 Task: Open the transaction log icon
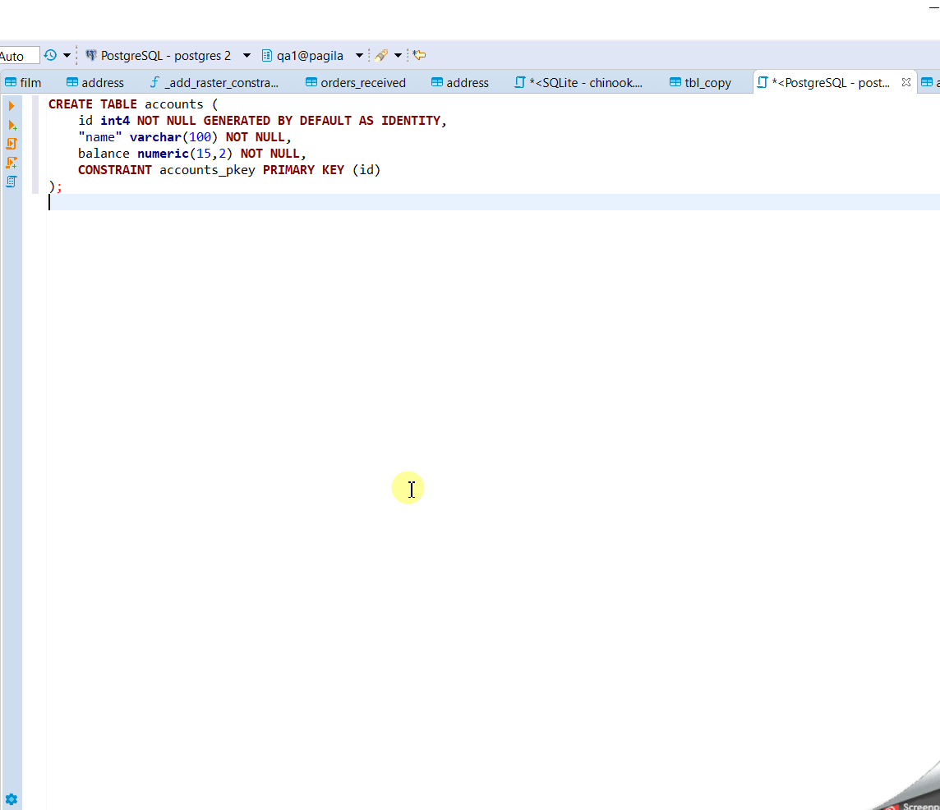pyautogui.click(x=48, y=55)
